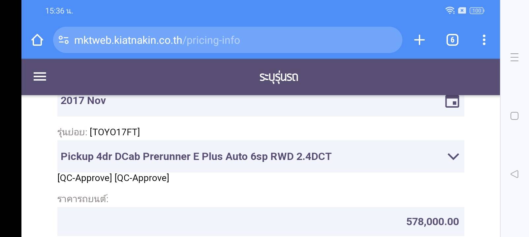Click the [QC-Approve] status label
Screen dimensions: 529x237
point(85,178)
